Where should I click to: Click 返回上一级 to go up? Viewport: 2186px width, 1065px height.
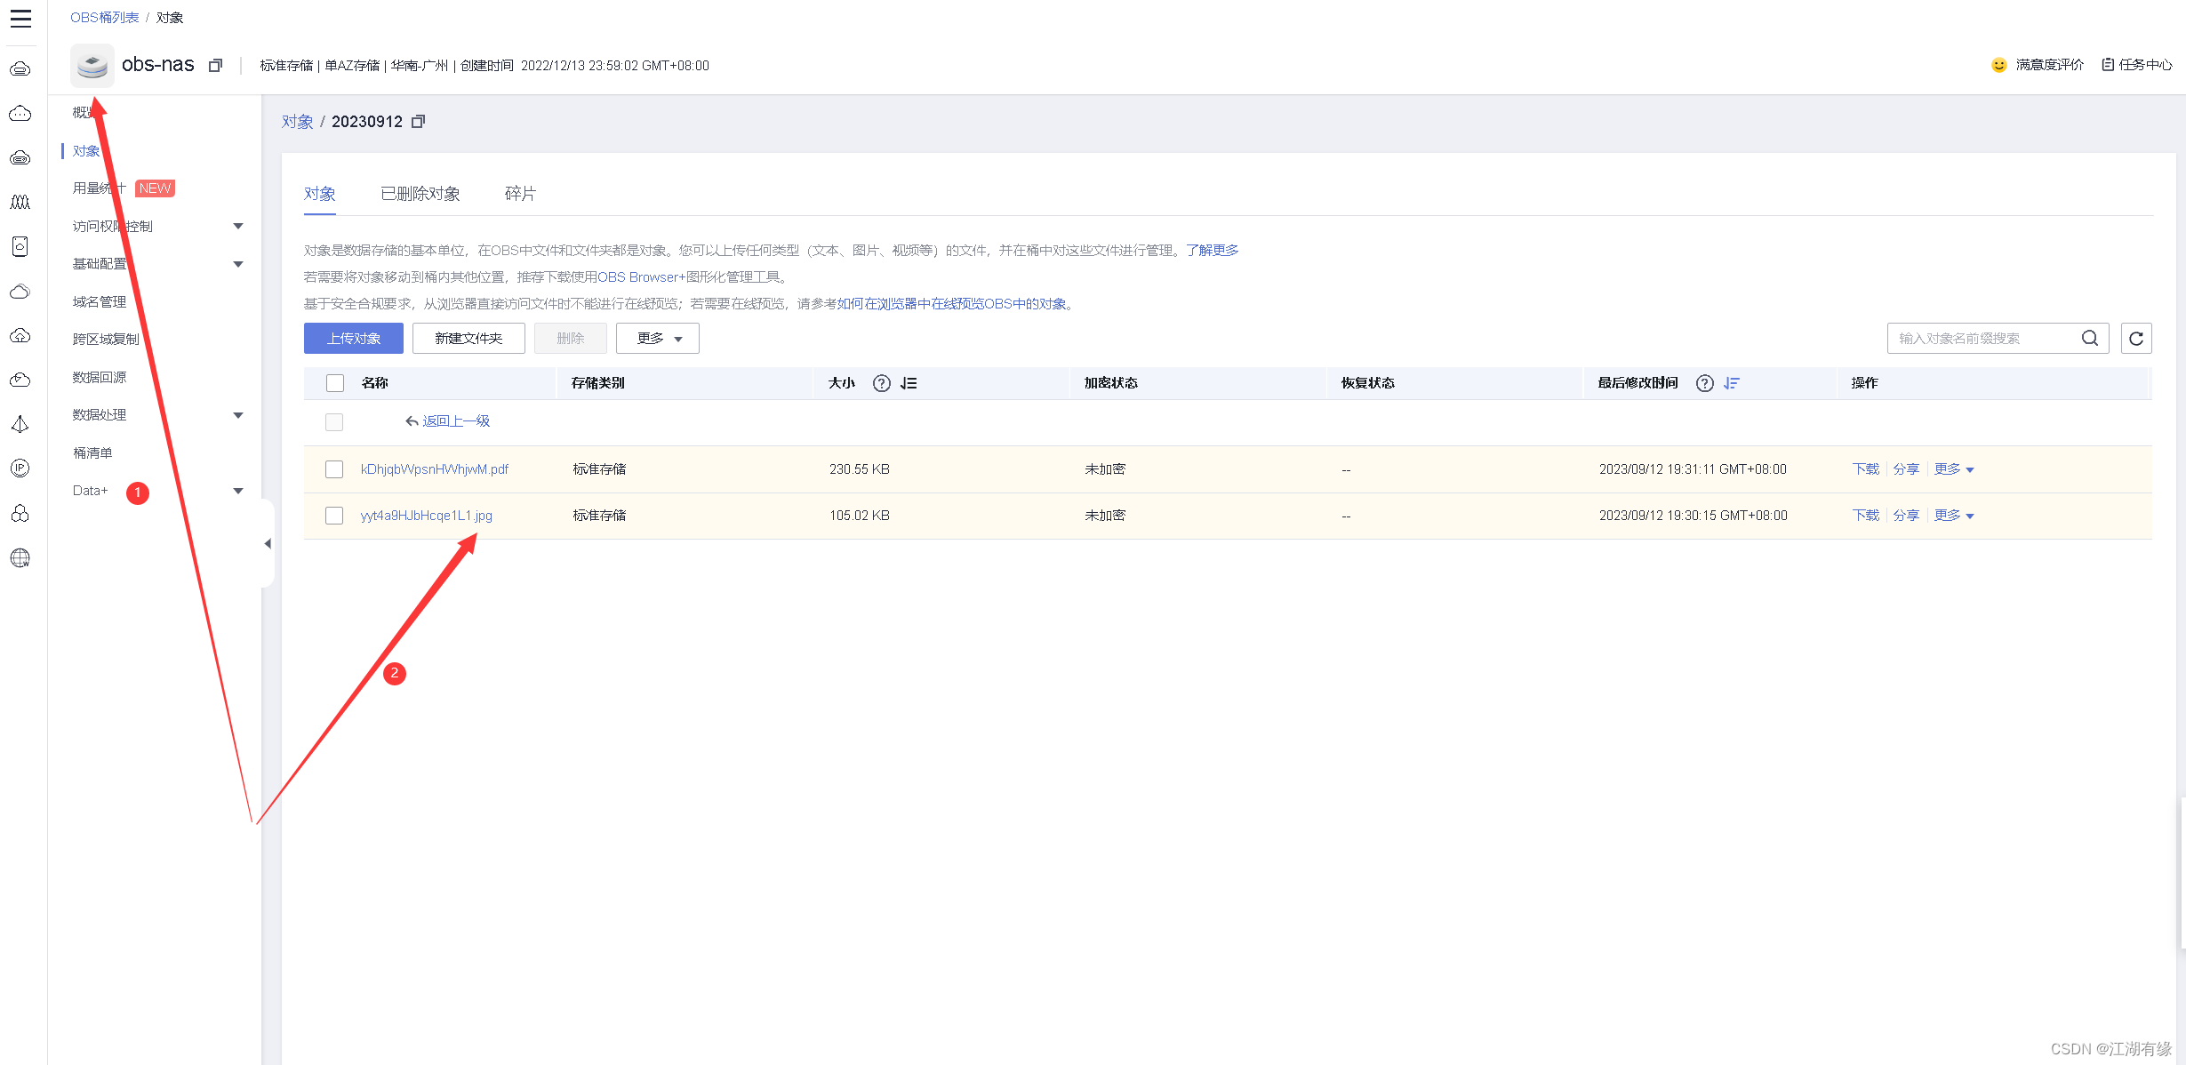click(x=456, y=421)
